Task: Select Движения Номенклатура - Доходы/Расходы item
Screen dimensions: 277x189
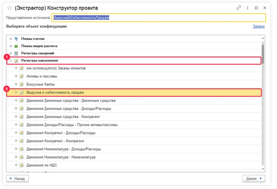Action: click(x=63, y=149)
